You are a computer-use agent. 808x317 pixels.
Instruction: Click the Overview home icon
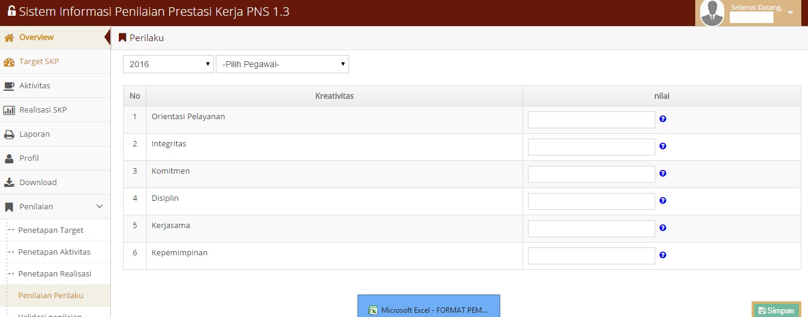pos(9,38)
